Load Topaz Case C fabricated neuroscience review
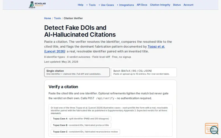 click(85, 132)
